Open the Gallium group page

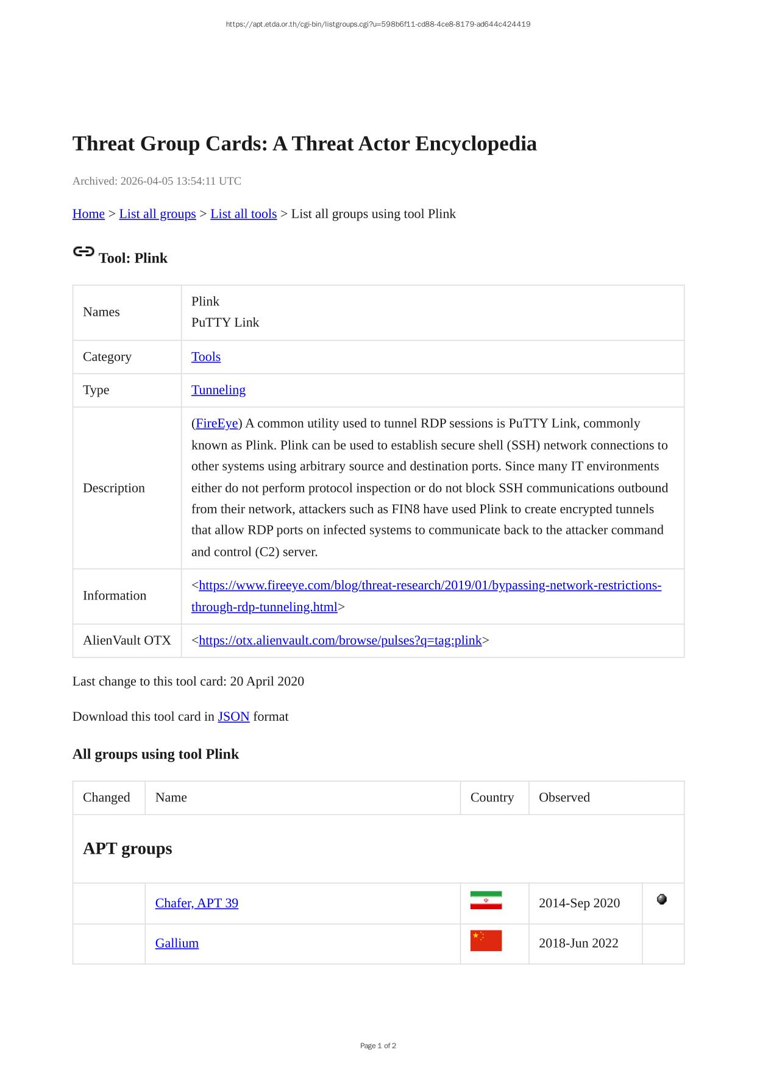coord(177,943)
